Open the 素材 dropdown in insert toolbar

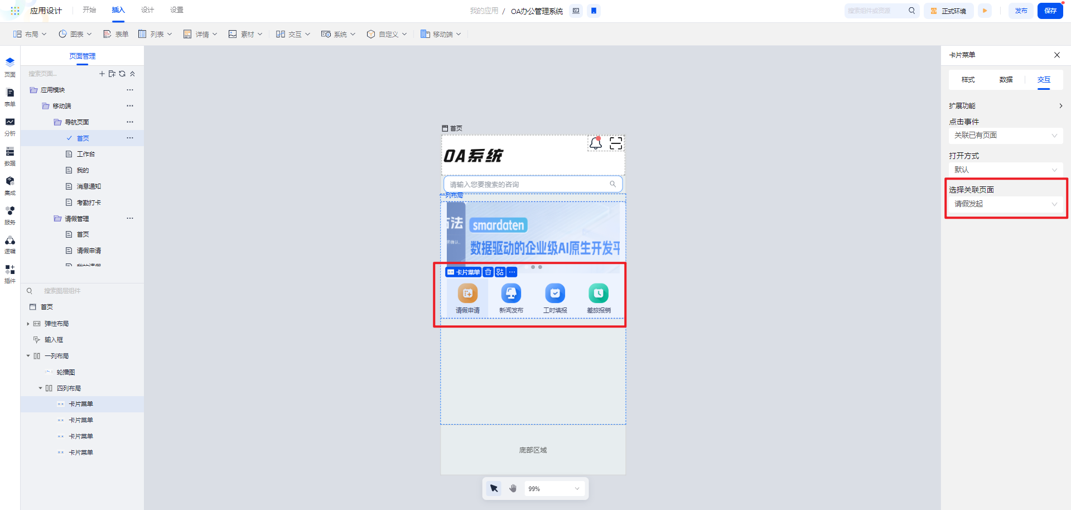[x=245, y=34]
